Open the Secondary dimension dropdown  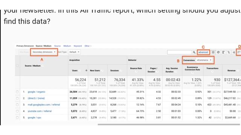(x=44, y=52)
